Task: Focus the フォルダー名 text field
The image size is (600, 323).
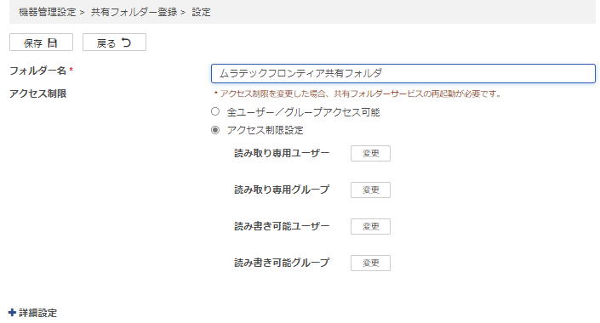Action: coord(403,73)
